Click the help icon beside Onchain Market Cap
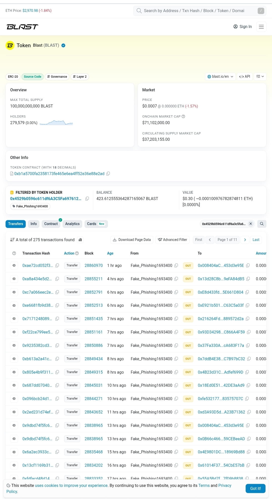The image size is (272, 499). pyautogui.click(x=183, y=117)
